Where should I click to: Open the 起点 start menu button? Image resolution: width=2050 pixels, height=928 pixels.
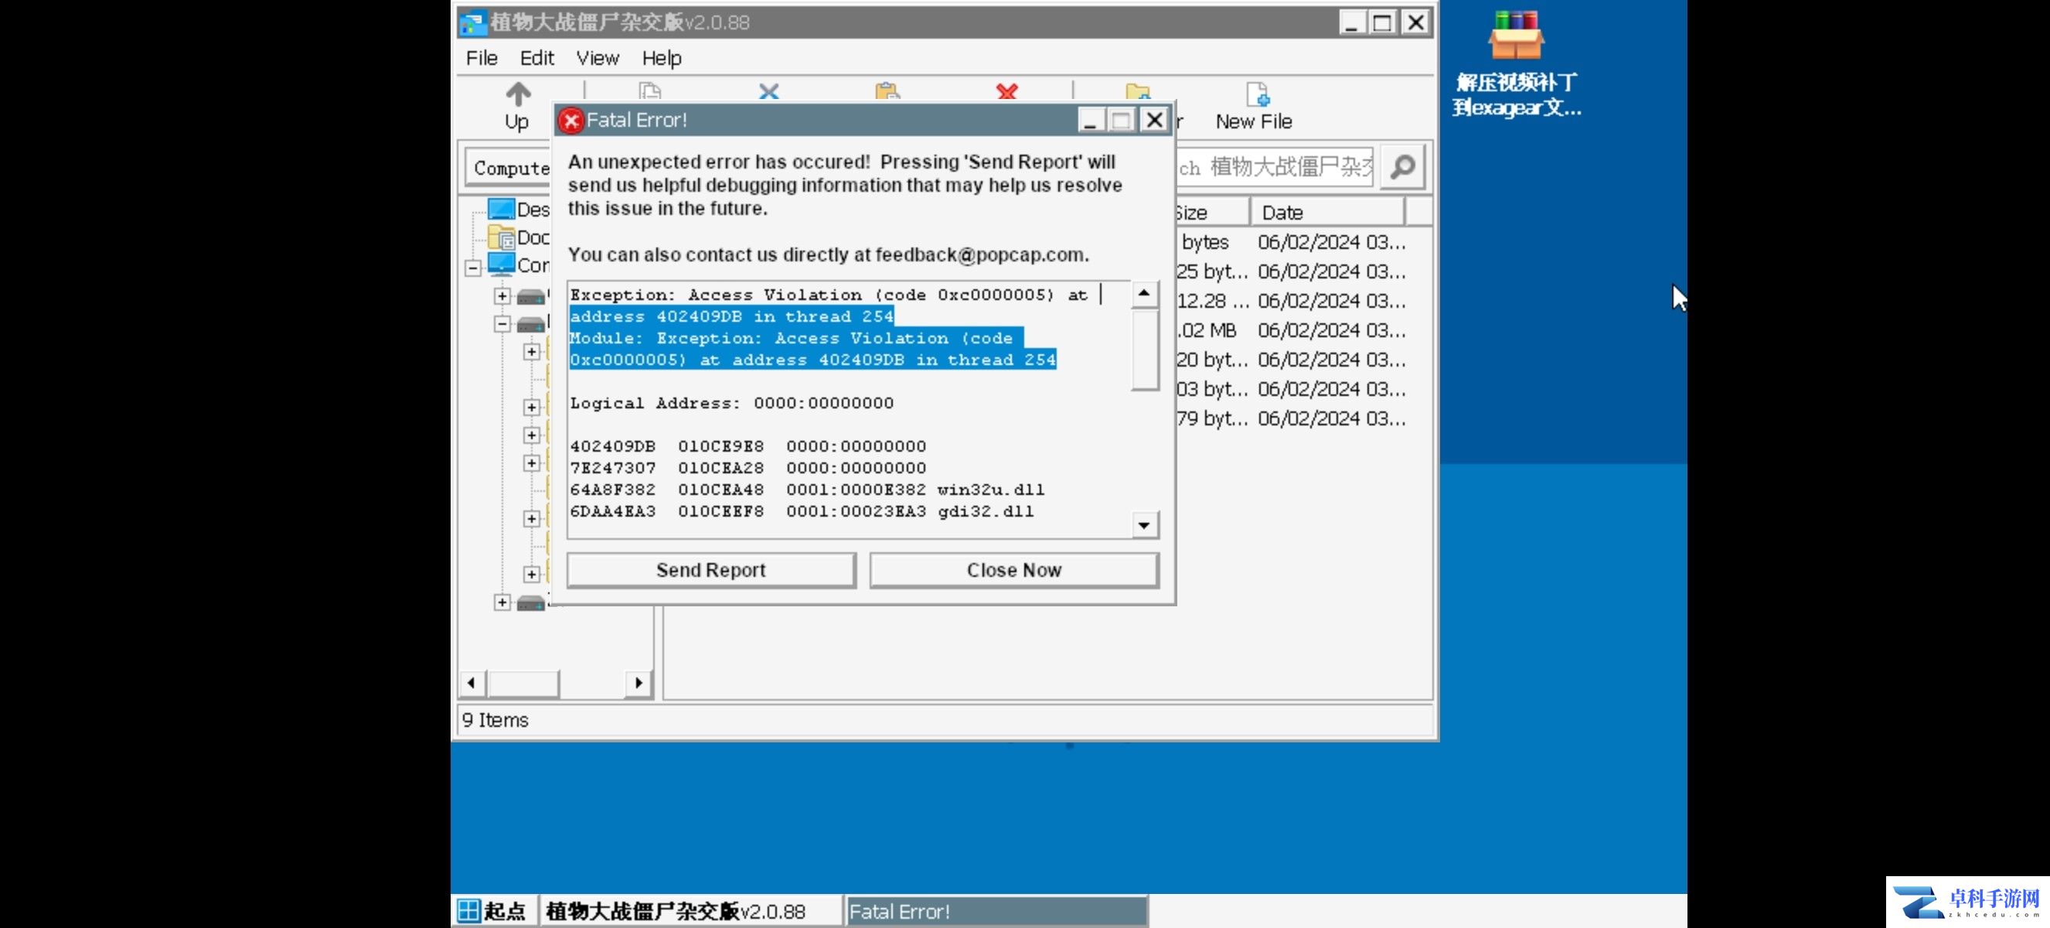pos(493,910)
